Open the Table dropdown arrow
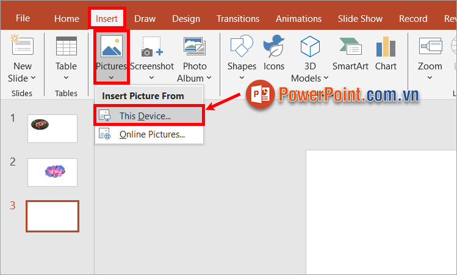 click(66, 78)
